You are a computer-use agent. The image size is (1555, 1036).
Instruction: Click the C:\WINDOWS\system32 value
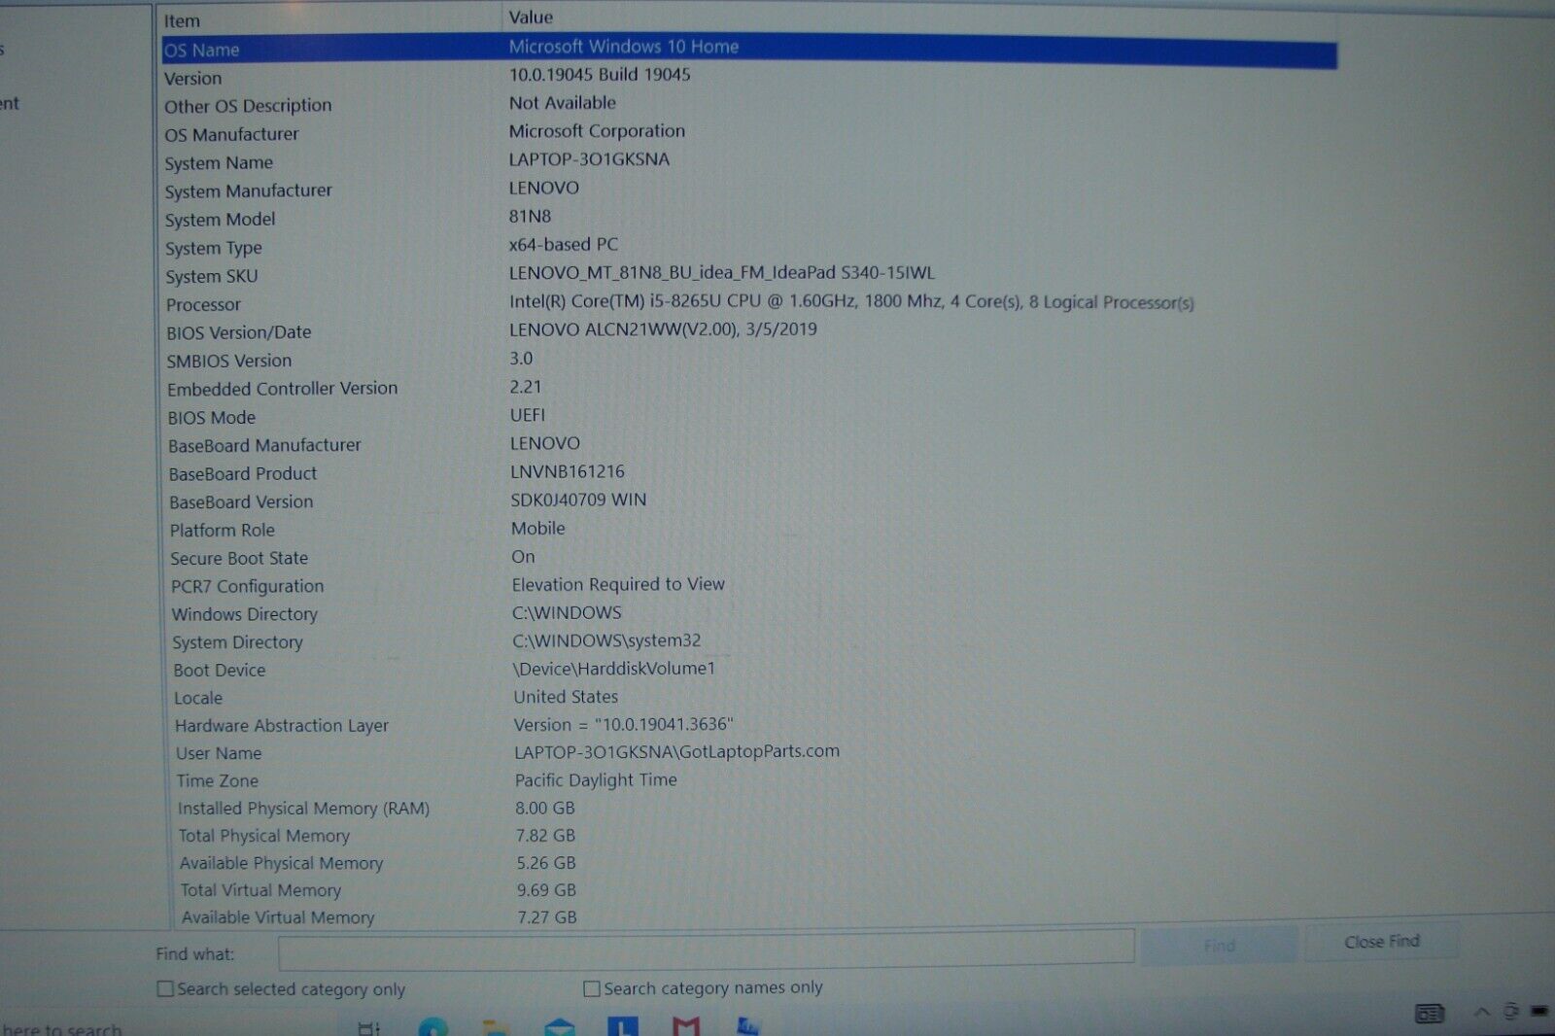pos(606,640)
